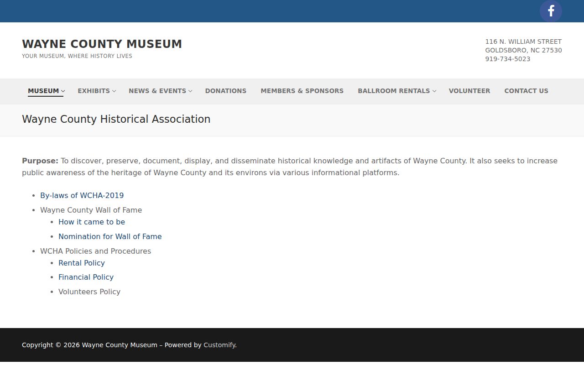The height and width of the screenshot is (365, 584).
Task: Click the WCHA Policies and Procedures text
Action: click(x=95, y=251)
